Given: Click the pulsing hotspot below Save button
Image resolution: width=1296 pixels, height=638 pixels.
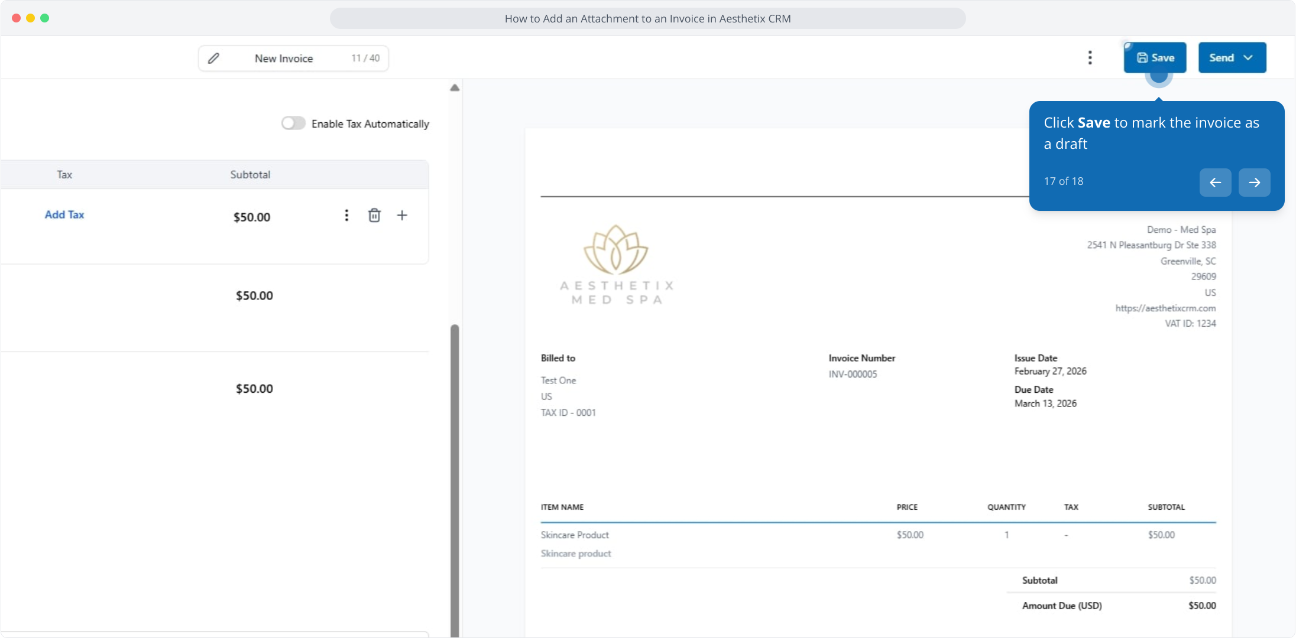Looking at the screenshot, I should 1158,77.
